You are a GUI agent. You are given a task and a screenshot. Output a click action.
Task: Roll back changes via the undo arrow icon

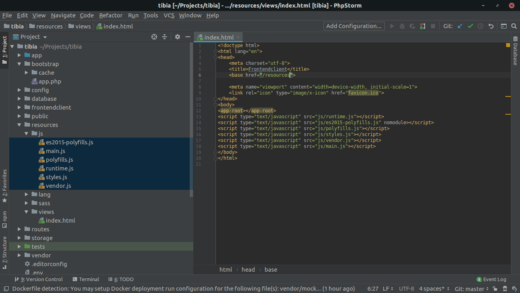point(490,26)
